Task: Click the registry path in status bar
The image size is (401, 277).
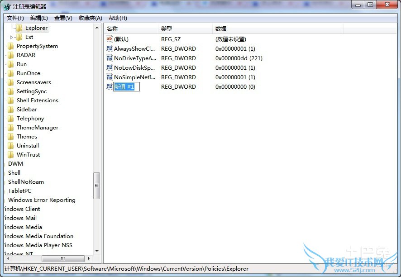Action: [x=127, y=269]
